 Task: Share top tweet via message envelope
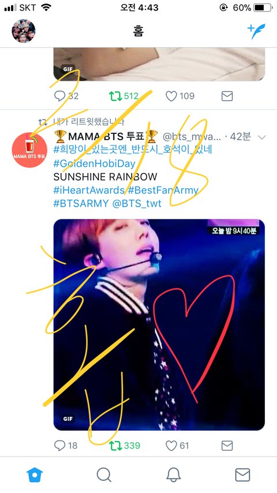click(227, 96)
